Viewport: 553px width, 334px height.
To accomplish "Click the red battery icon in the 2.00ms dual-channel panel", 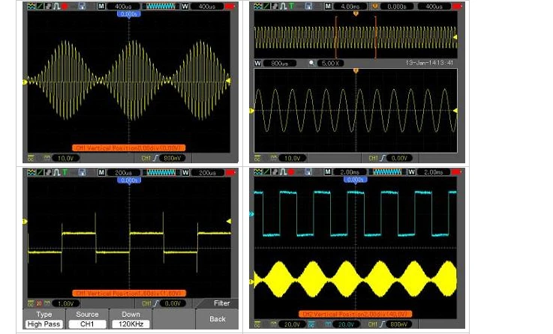I will 456,172.
